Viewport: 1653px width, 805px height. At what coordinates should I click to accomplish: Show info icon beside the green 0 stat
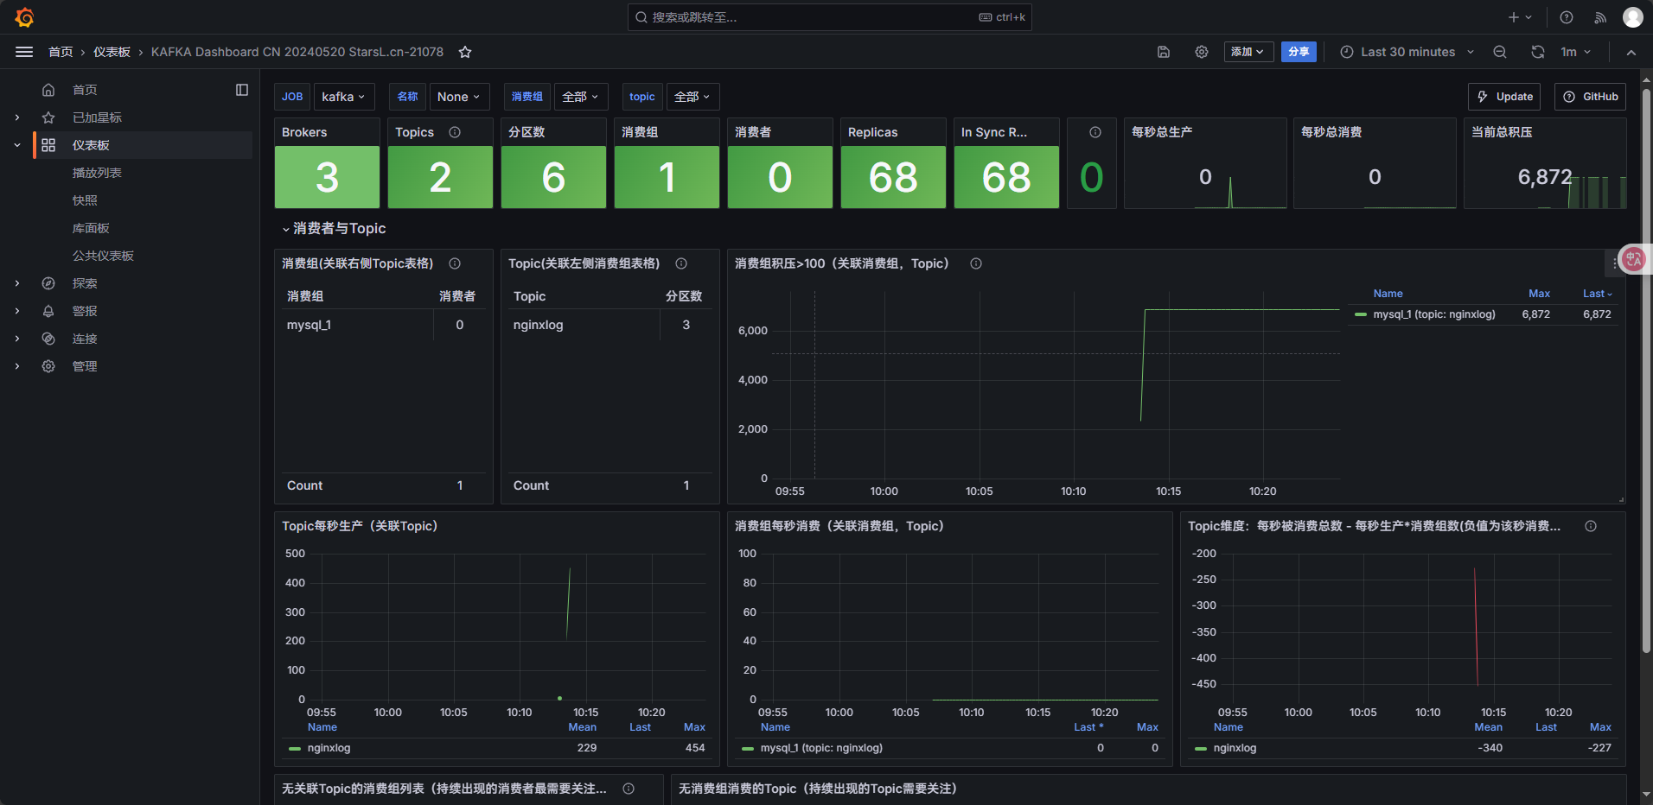(1095, 132)
